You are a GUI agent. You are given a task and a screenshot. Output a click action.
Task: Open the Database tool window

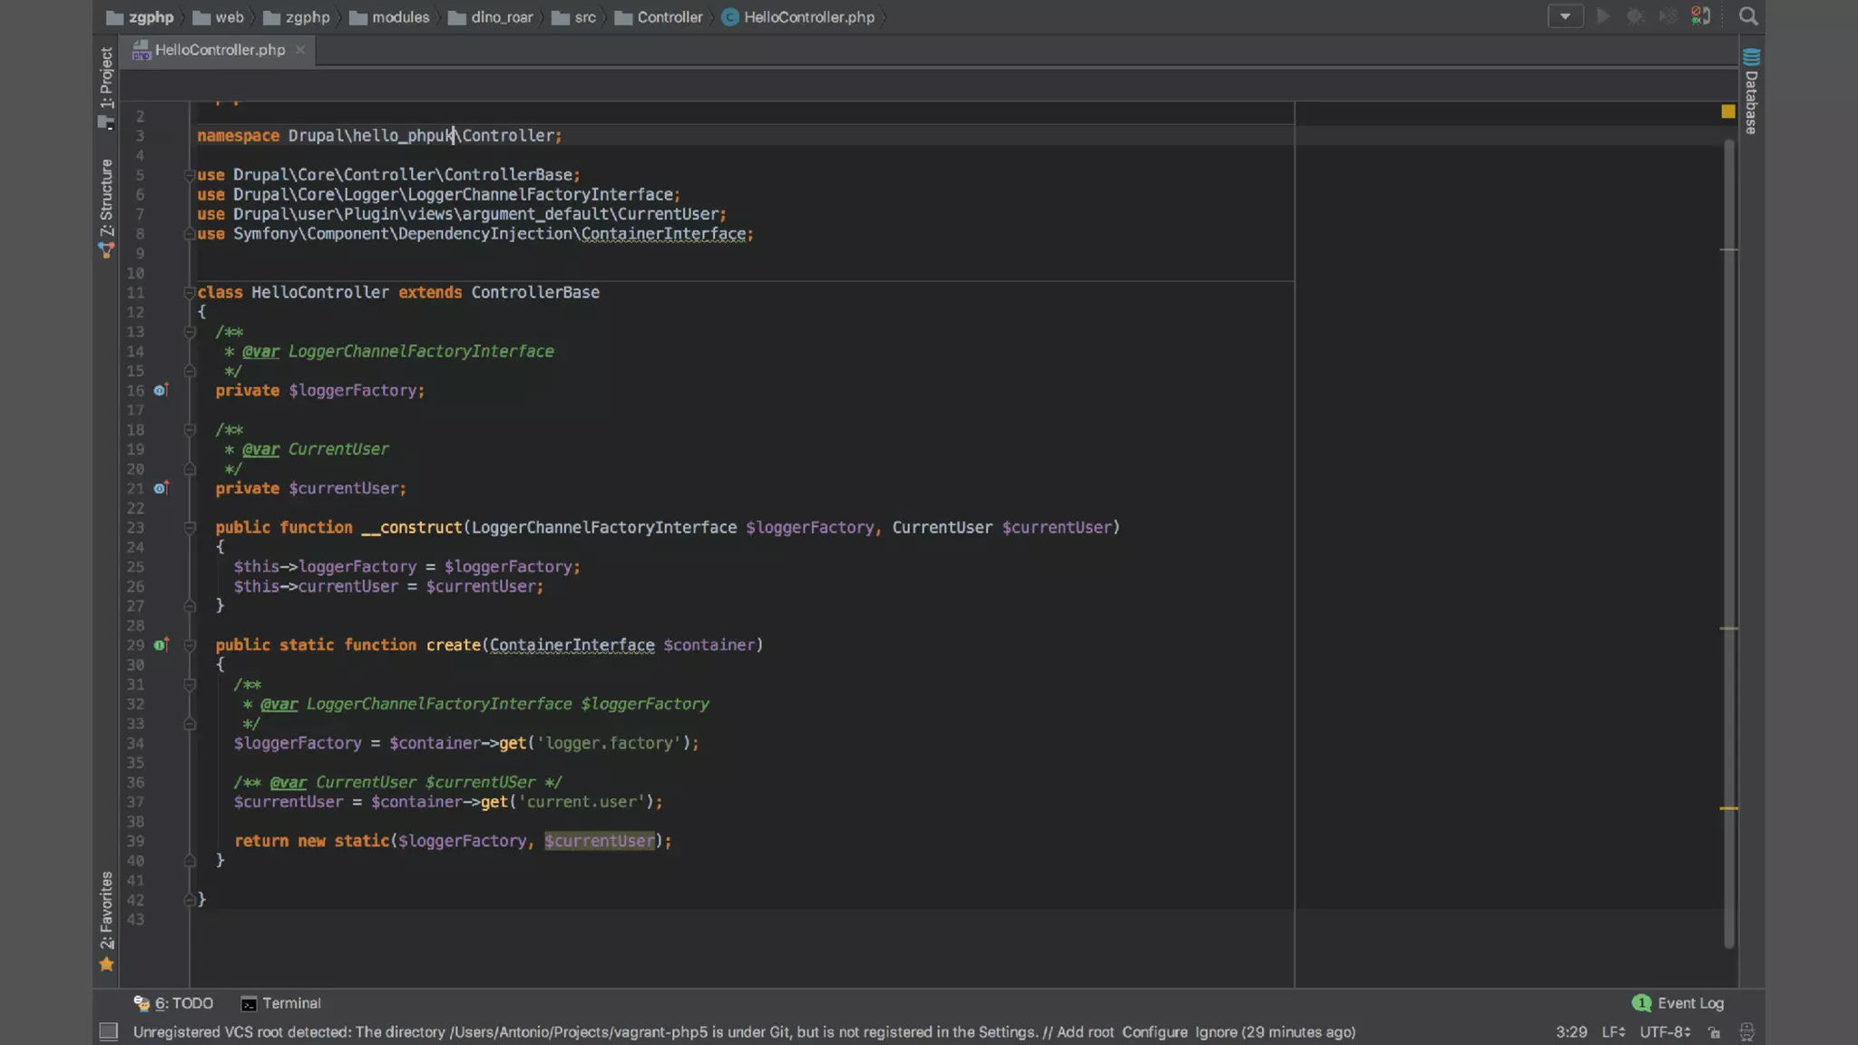(x=1751, y=93)
